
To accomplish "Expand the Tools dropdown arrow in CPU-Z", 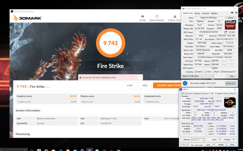I will [x=213, y=145].
